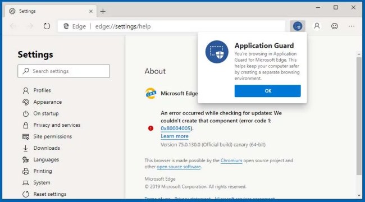Click the Privacy padlock icon
The height and width of the screenshot is (202, 365).
coord(26,125)
